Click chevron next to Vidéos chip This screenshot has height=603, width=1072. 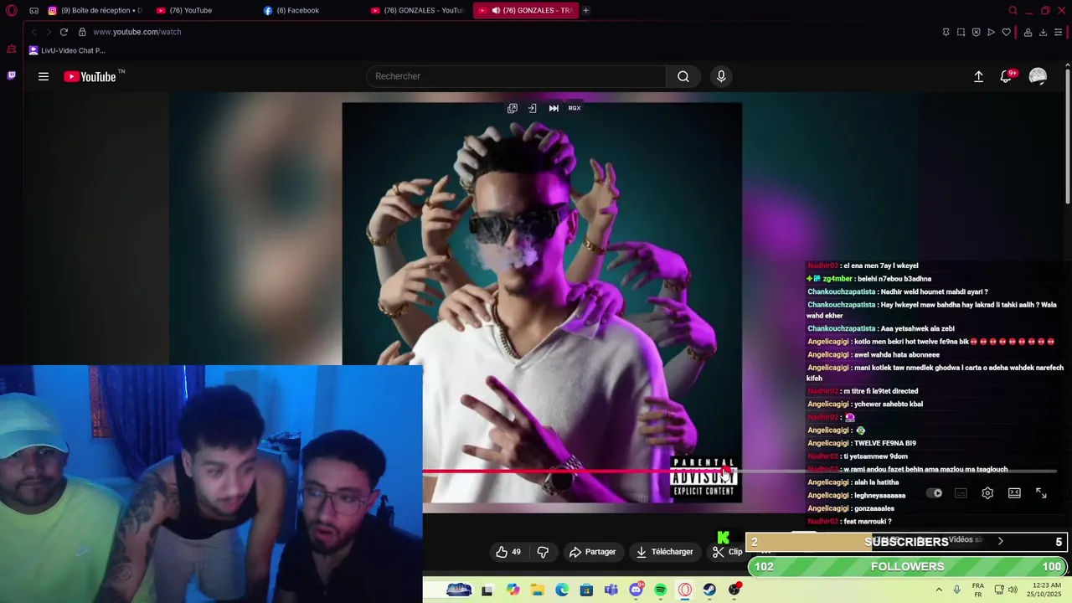point(1000,541)
